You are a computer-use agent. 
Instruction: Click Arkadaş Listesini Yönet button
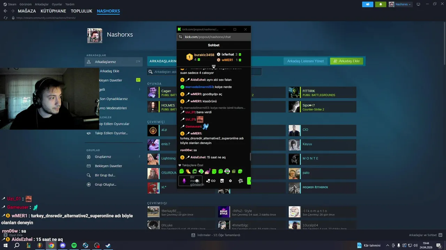305,61
